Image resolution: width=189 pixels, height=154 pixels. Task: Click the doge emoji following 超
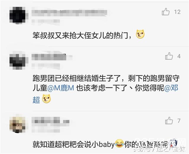pyautogui.click(x=46, y=99)
